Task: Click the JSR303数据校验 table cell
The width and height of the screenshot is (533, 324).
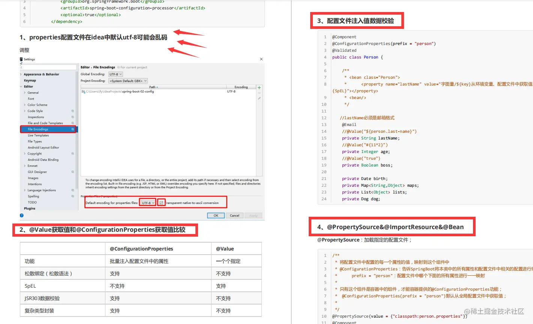Action: click(x=63, y=298)
